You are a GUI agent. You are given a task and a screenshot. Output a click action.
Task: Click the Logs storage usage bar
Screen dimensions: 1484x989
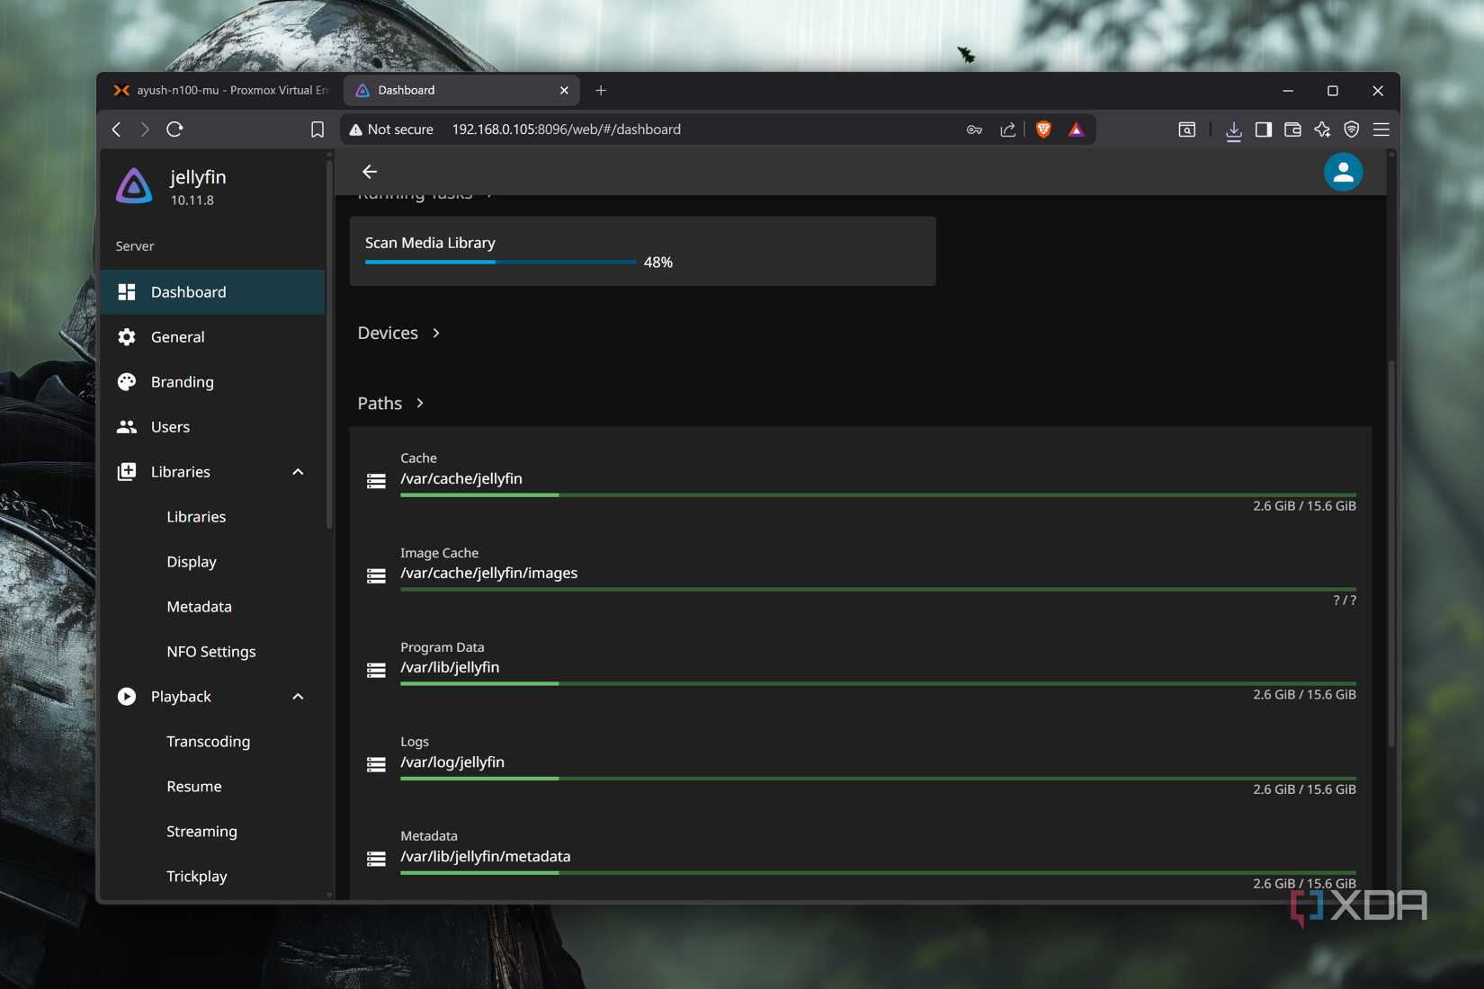(x=878, y=778)
